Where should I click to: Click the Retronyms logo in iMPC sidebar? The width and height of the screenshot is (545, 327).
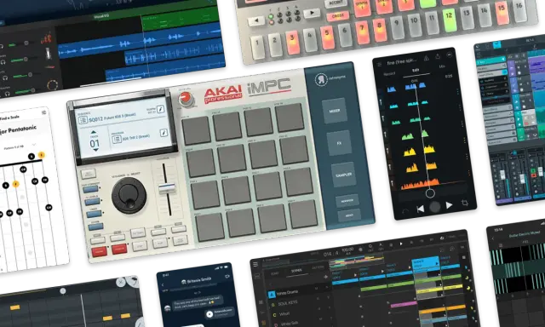tap(321, 79)
